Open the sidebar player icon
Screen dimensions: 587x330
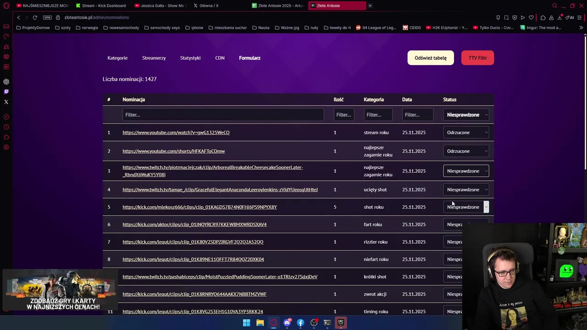[6, 117]
